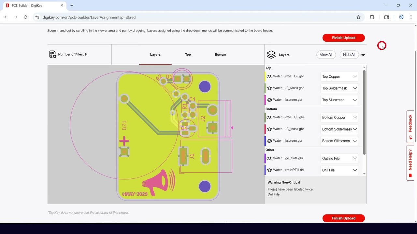This screenshot has width=417, height=234.
Task: Switch to the Layers viewer tab
Action: point(155,55)
